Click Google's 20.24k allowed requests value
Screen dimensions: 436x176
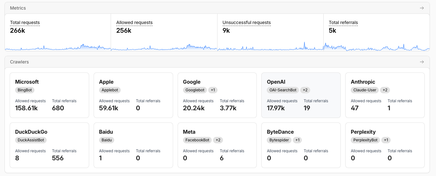[194, 108]
